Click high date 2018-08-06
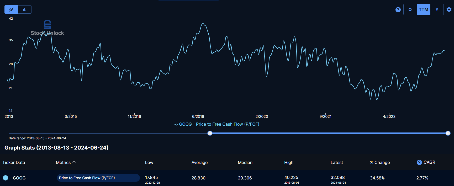The width and height of the screenshot is (454, 186). (292, 183)
